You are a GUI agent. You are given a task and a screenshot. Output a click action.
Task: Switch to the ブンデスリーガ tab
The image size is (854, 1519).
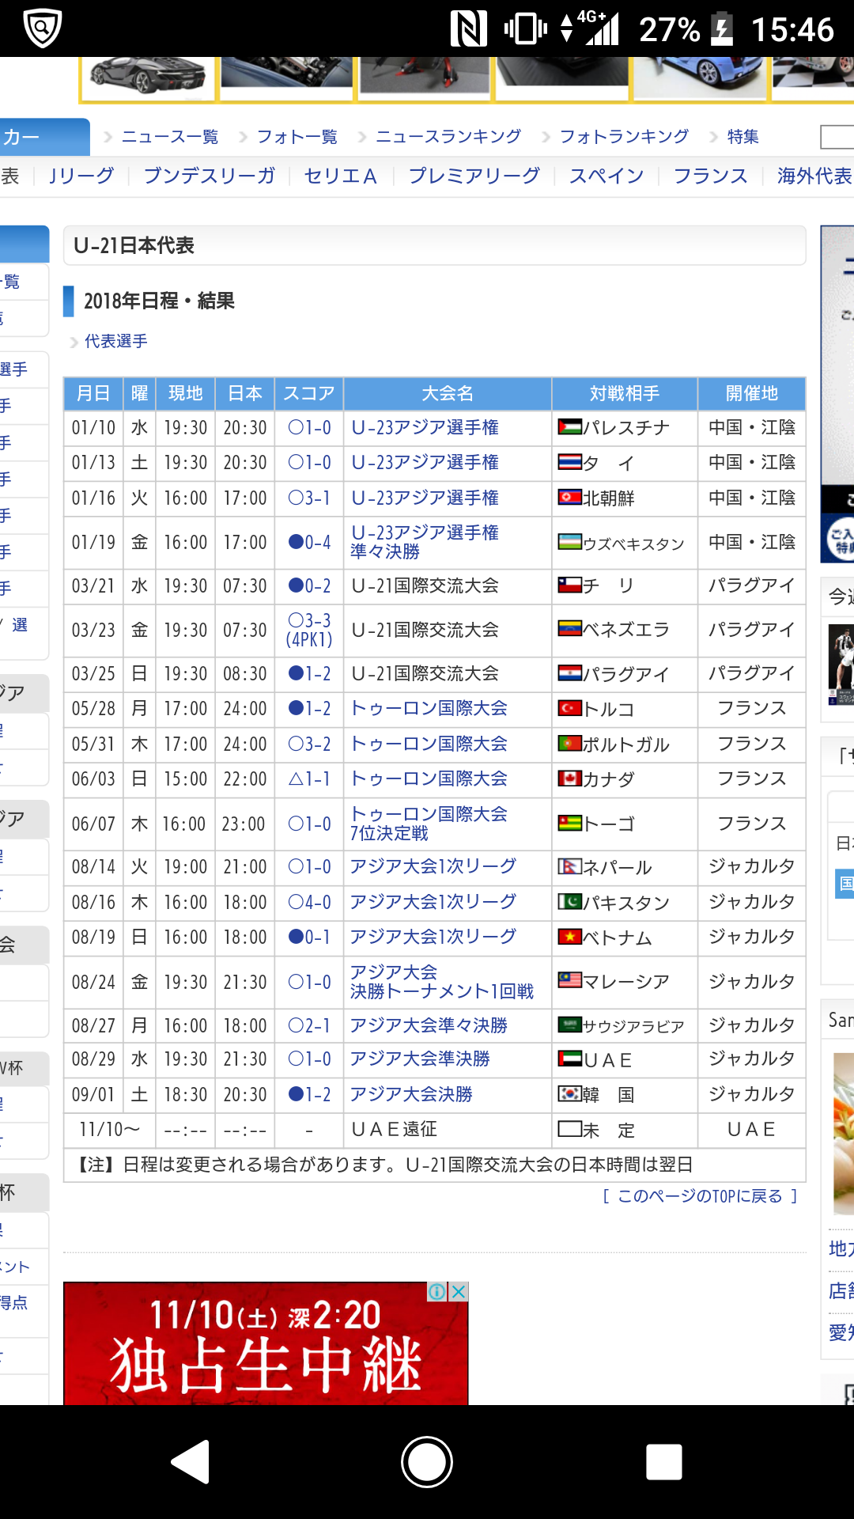pyautogui.click(x=210, y=176)
